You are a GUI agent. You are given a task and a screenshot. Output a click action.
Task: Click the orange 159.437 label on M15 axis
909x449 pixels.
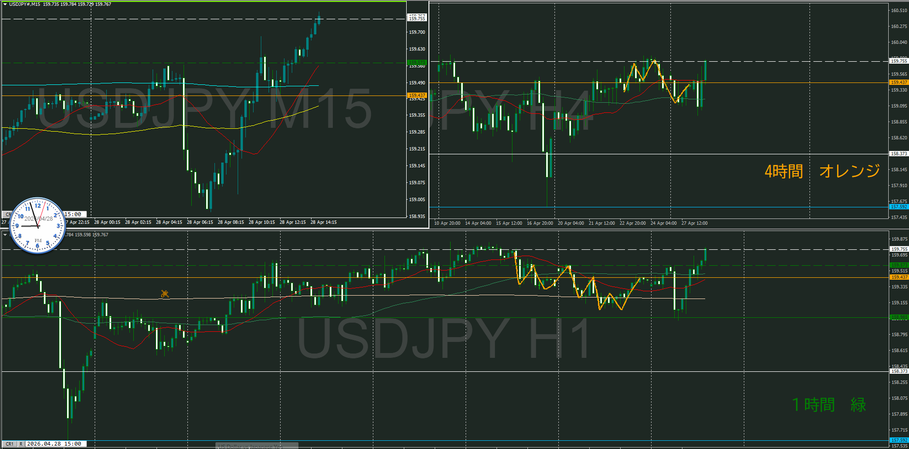point(417,95)
